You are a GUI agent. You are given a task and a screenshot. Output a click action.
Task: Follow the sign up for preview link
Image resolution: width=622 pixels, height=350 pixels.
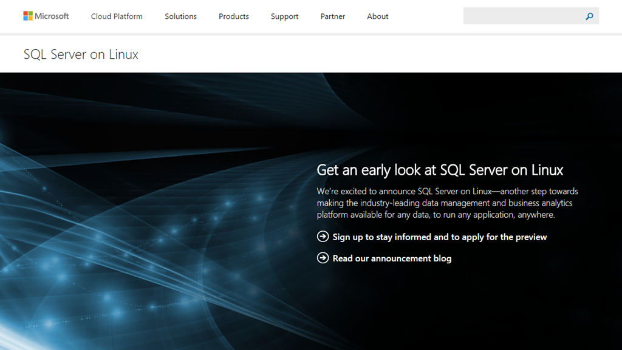click(x=439, y=237)
